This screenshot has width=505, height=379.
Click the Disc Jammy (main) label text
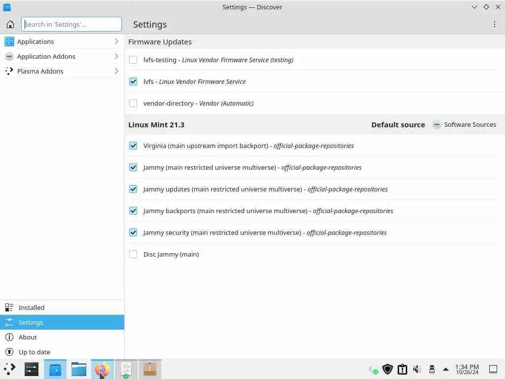171,254
